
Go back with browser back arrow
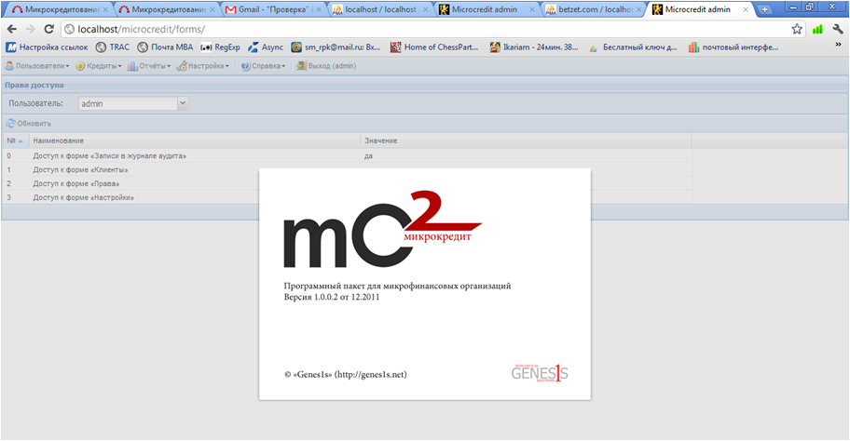[12, 29]
